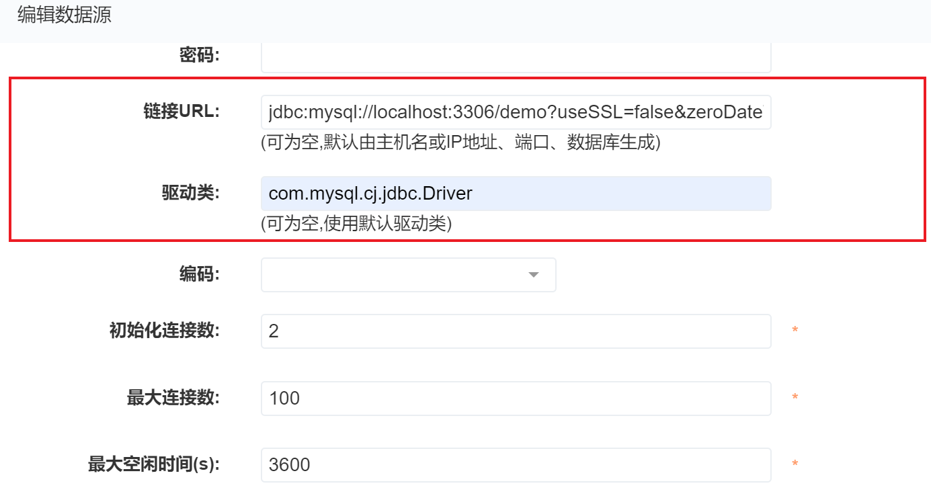Click the hint text under the 链接URL field
This screenshot has height=498, width=931.
[460, 142]
